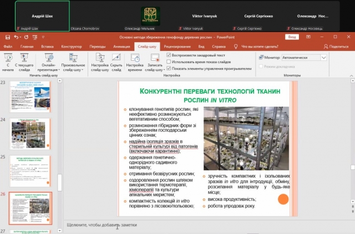Click the Undo arrow icon
Screen dimensions: 355x234
coord(16,37)
